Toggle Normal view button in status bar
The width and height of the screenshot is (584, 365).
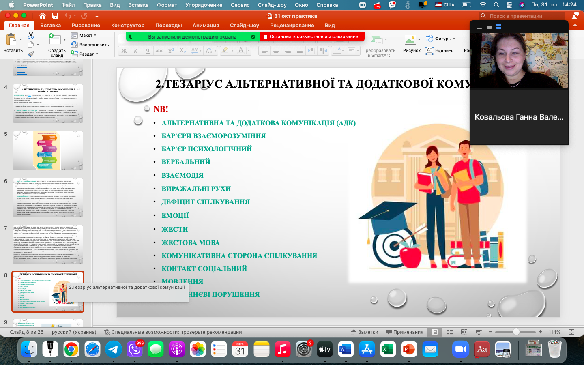point(435,332)
